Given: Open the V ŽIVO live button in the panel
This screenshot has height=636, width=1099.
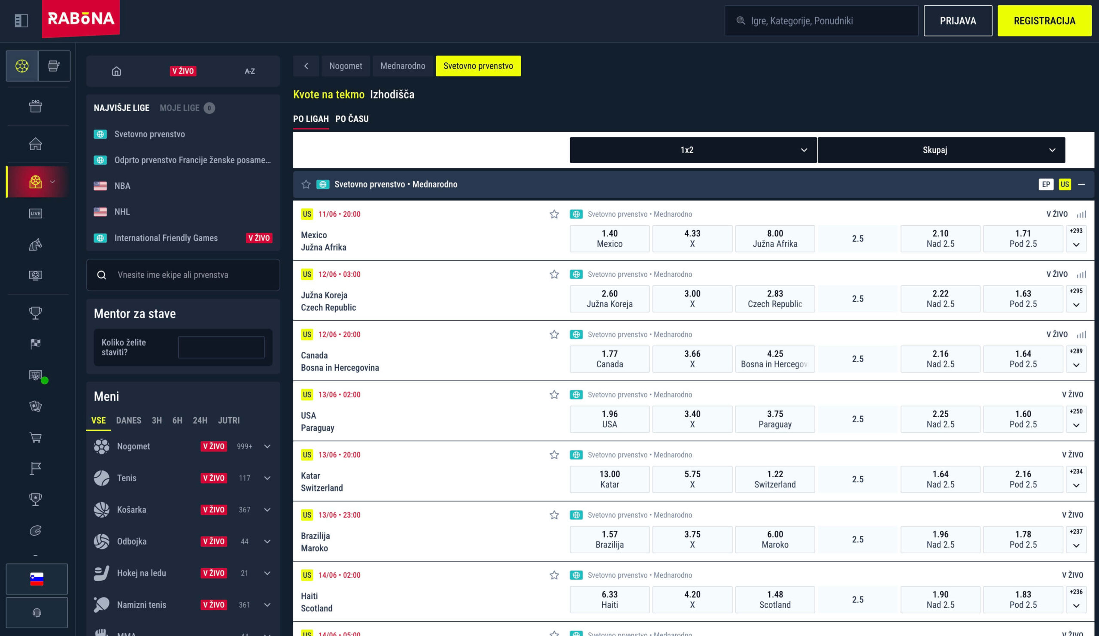Looking at the screenshot, I should (183, 71).
